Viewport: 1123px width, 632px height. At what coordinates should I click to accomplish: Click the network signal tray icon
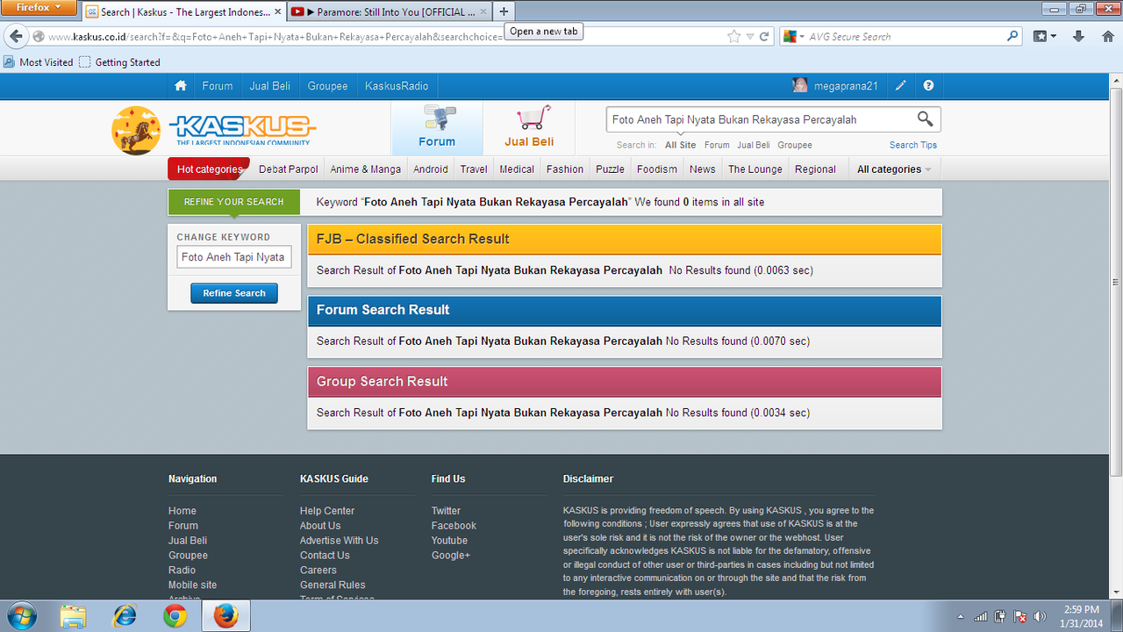[981, 616]
